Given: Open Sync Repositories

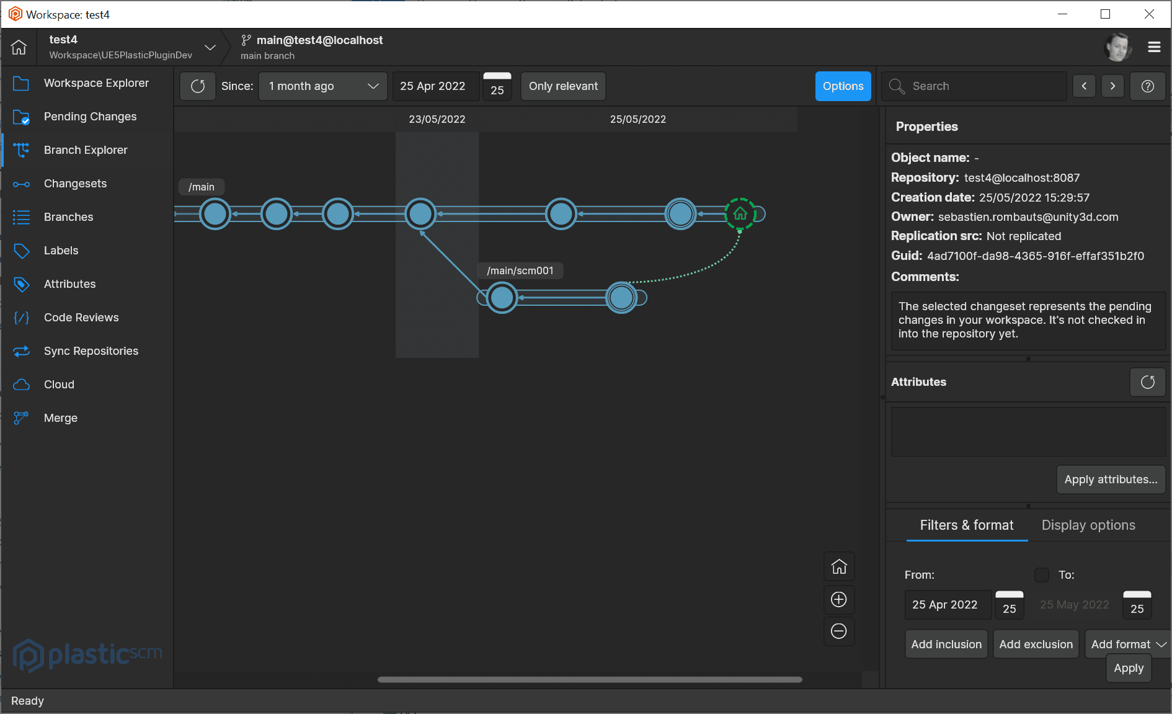Looking at the screenshot, I should [x=91, y=350].
